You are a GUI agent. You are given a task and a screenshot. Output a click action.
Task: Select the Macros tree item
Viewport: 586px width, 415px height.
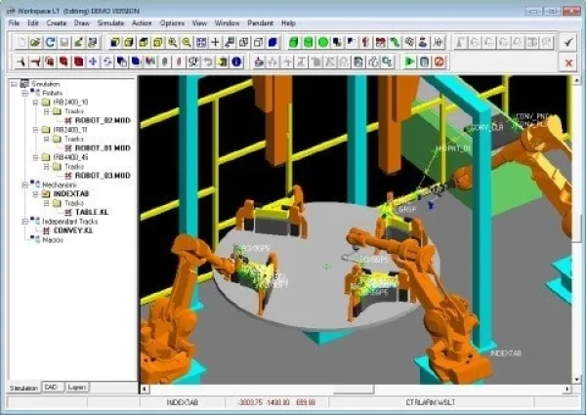click(53, 240)
